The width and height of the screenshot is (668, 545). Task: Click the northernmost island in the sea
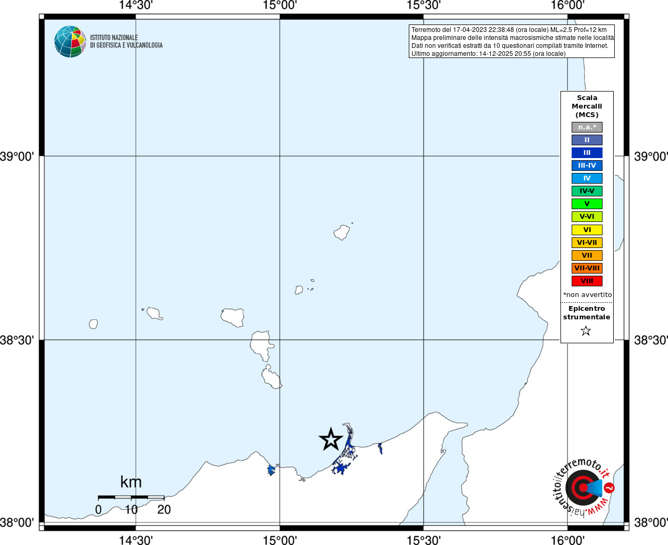click(x=342, y=233)
